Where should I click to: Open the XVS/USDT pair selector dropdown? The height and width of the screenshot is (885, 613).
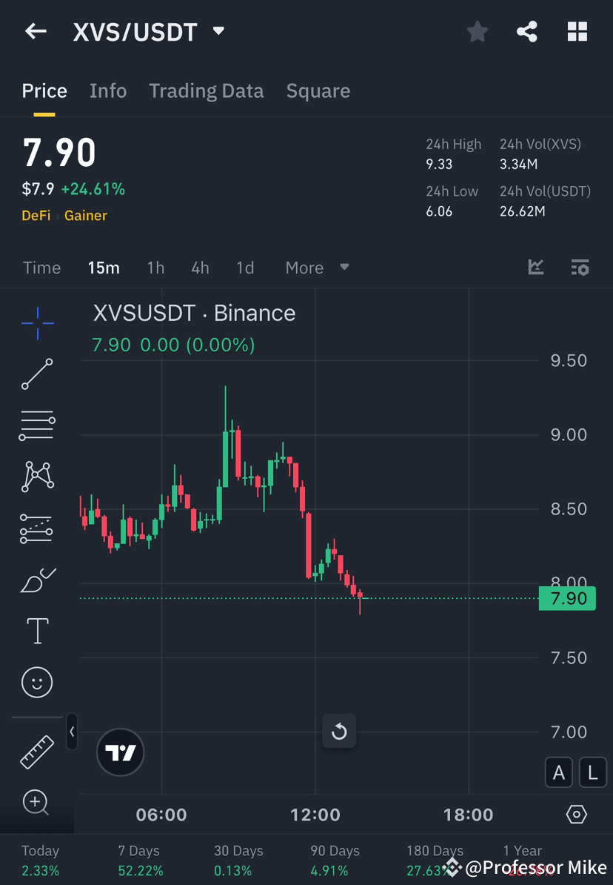[218, 31]
